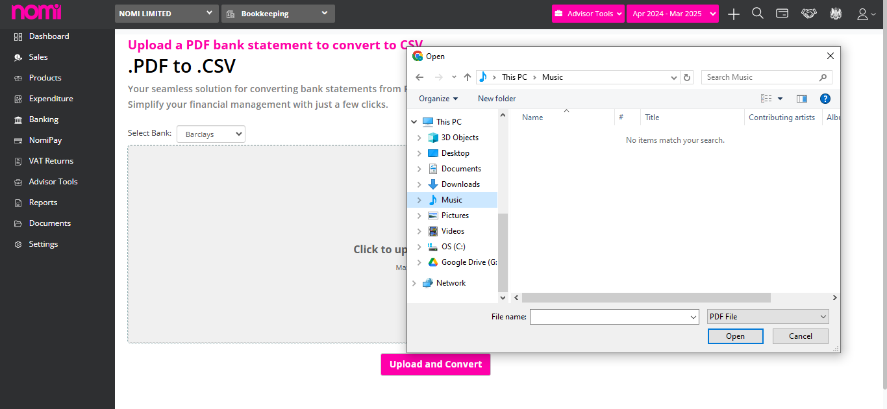The height and width of the screenshot is (409, 887).
Task: Expand the Advisor Tools dropdown in the header
Action: pos(588,14)
